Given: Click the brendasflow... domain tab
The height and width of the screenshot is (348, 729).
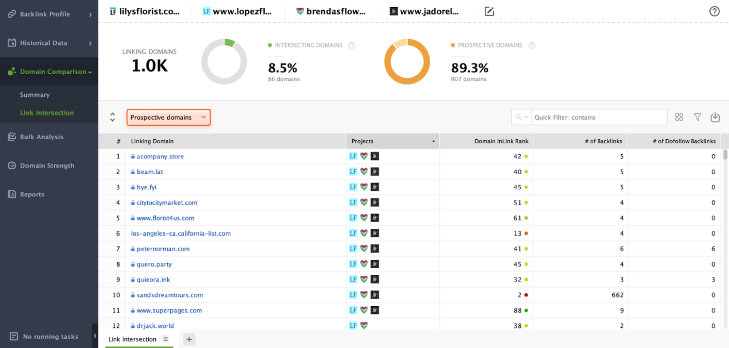Looking at the screenshot, I should [x=330, y=11].
